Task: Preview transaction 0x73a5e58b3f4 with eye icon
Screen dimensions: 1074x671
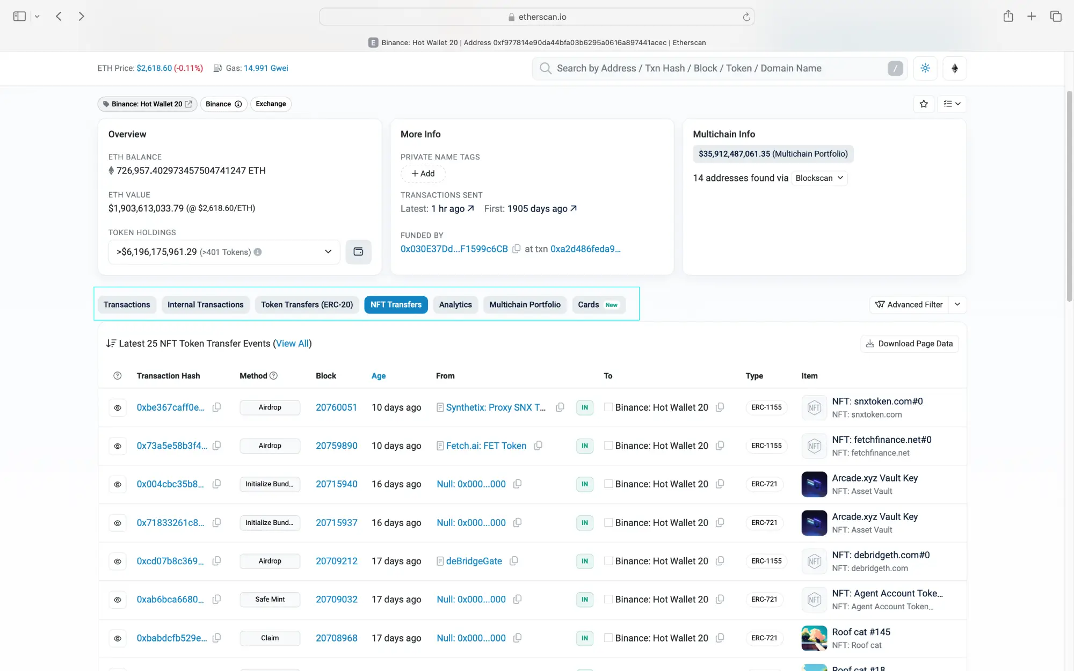Action: 118,446
